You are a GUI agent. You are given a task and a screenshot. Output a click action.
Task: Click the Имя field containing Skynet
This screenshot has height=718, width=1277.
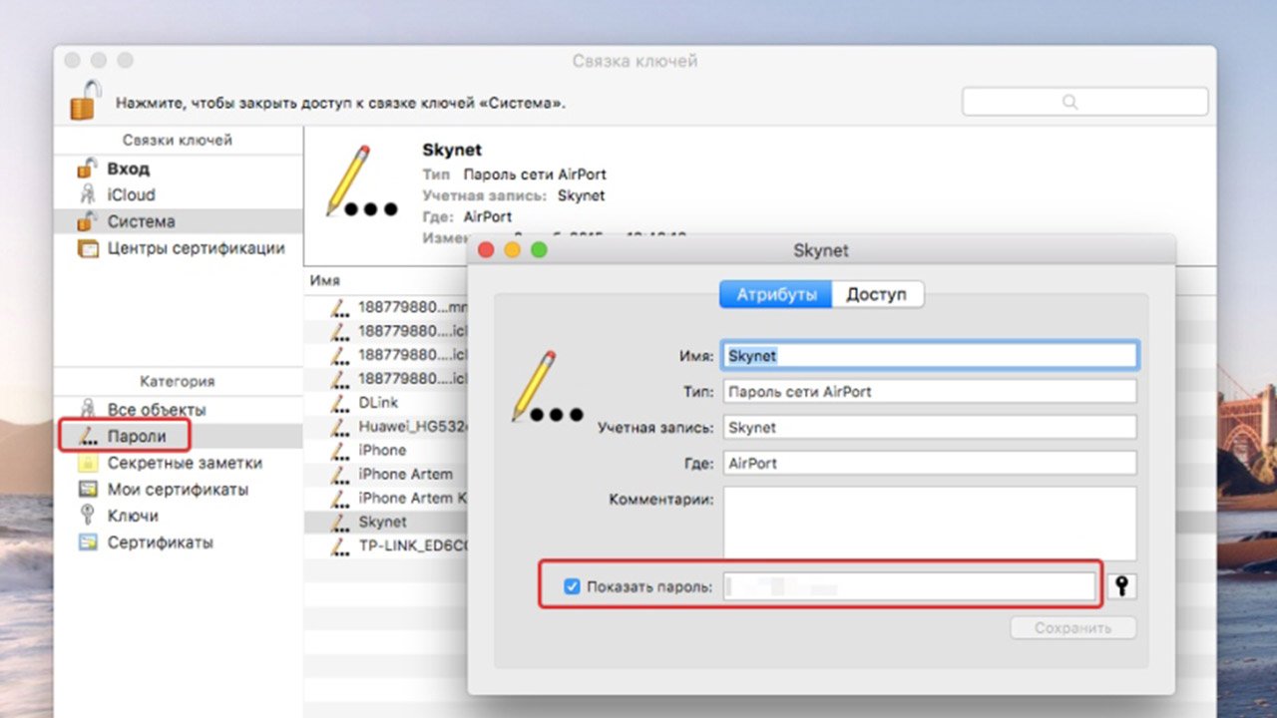click(x=930, y=356)
